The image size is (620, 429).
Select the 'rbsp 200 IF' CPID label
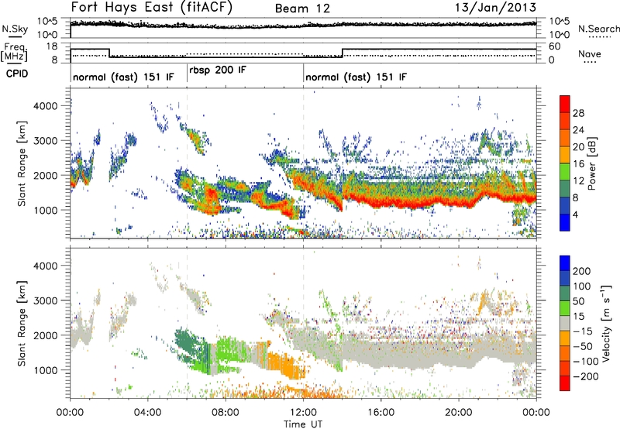click(x=218, y=70)
